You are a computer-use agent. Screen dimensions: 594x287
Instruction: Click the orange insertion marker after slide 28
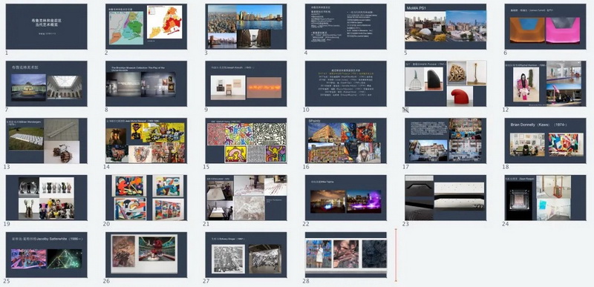[396, 255]
